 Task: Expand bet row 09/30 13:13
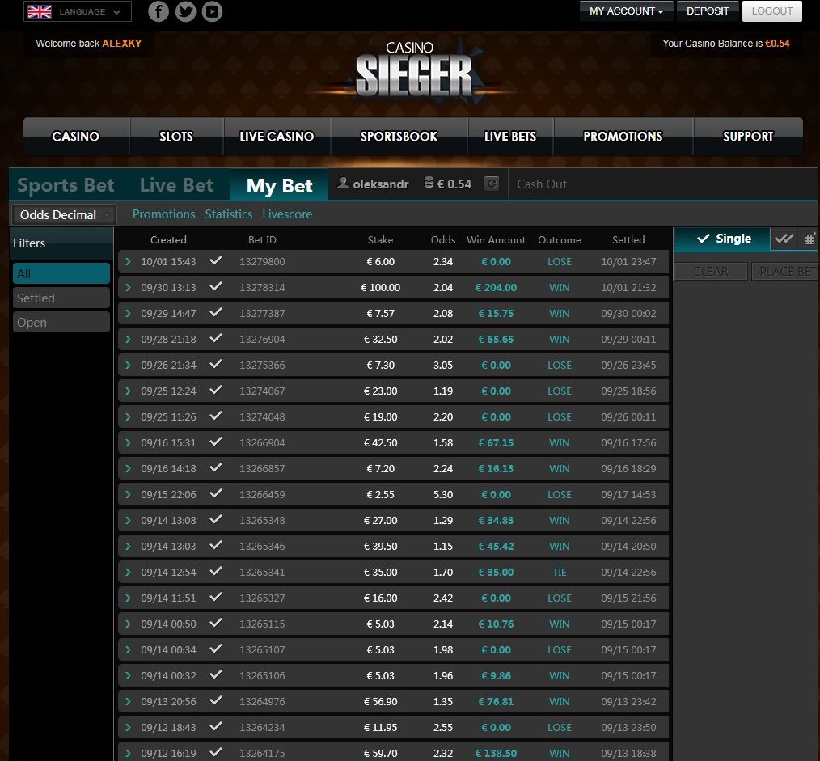(128, 287)
